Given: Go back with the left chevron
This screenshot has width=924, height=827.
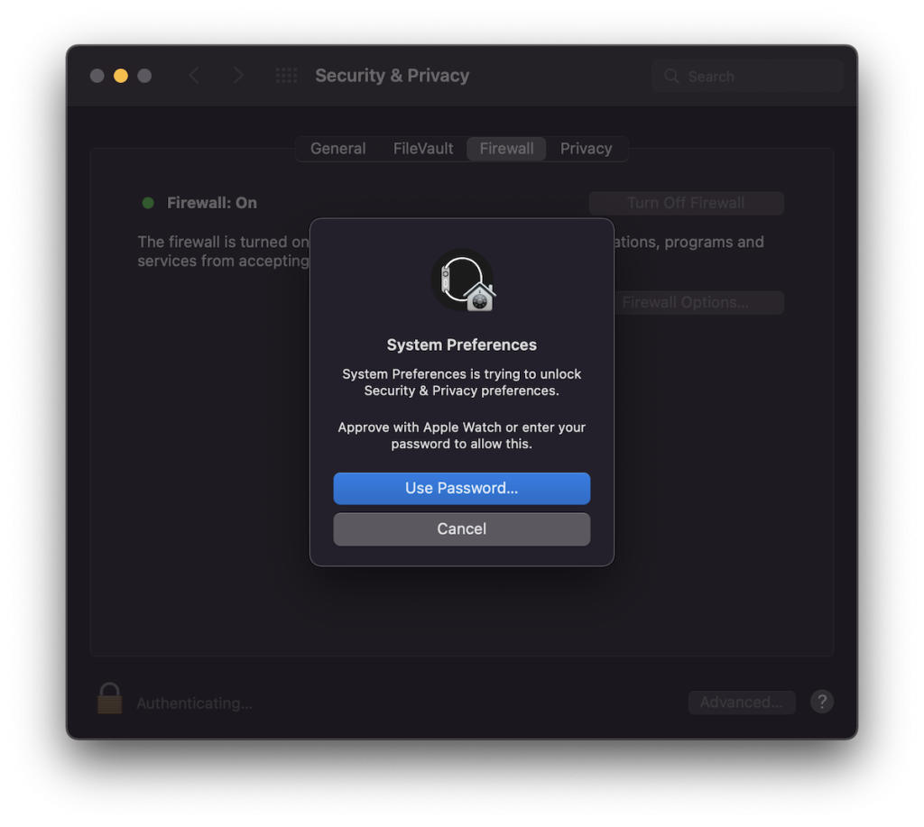Looking at the screenshot, I should click(x=195, y=76).
